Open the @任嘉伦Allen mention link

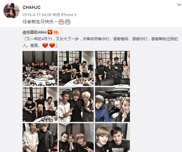(x=35, y=32)
